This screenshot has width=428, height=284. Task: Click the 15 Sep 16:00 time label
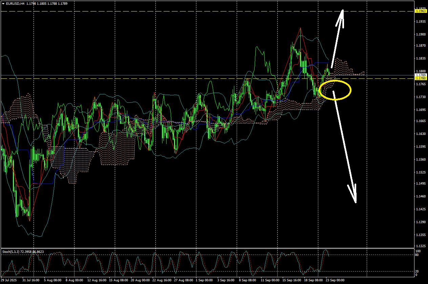click(292, 280)
